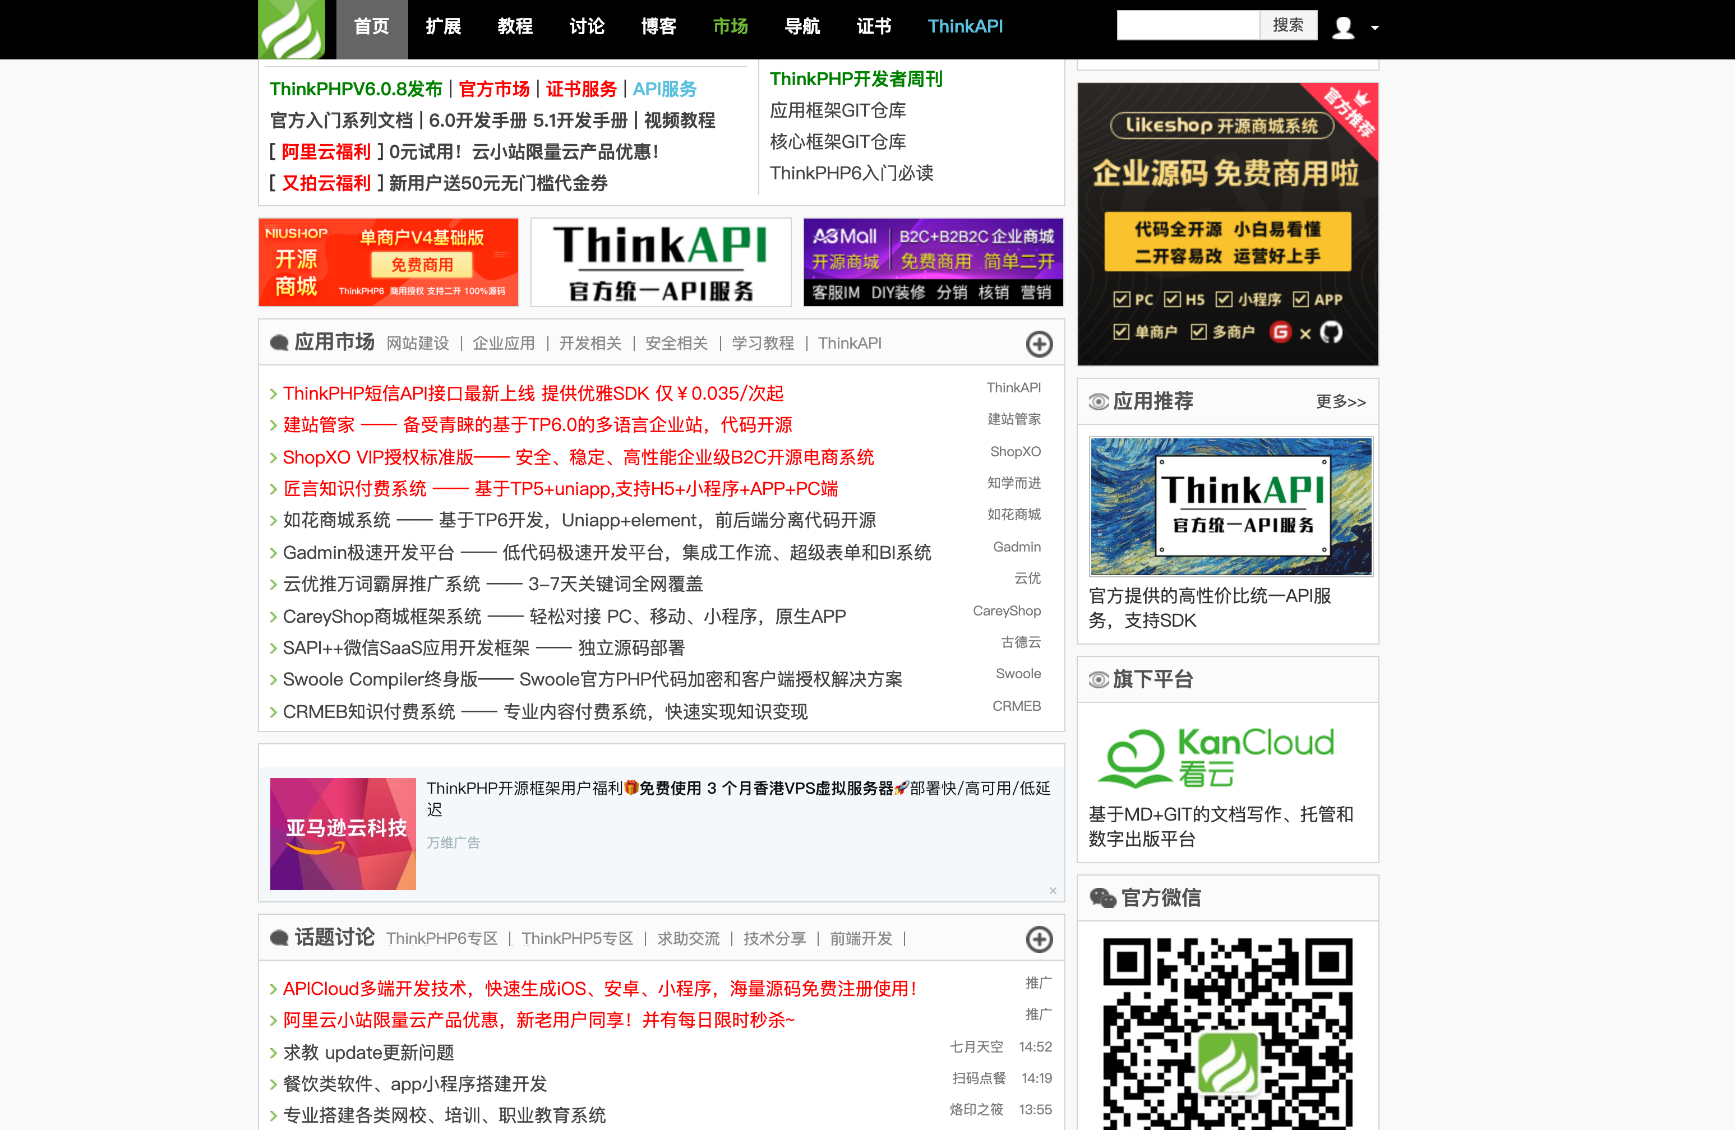
Task: Open the ThinkPHPV6.0.8发布 link
Action: [356, 89]
